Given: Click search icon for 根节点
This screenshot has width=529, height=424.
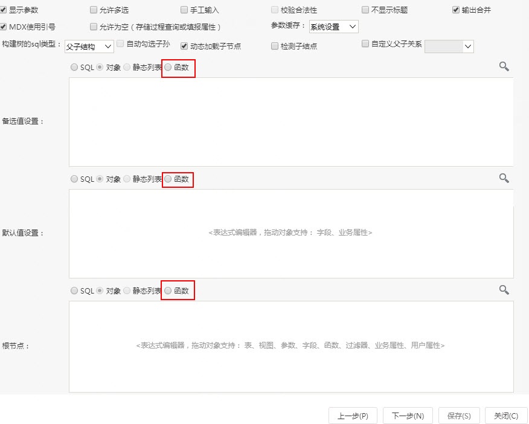Looking at the screenshot, I should (x=504, y=290).
